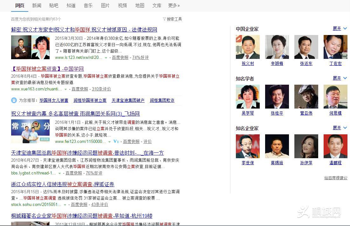Open the dropdown arrow after www.lc123.net URL
This screenshot has width=350, height=226.
pos(106,58)
